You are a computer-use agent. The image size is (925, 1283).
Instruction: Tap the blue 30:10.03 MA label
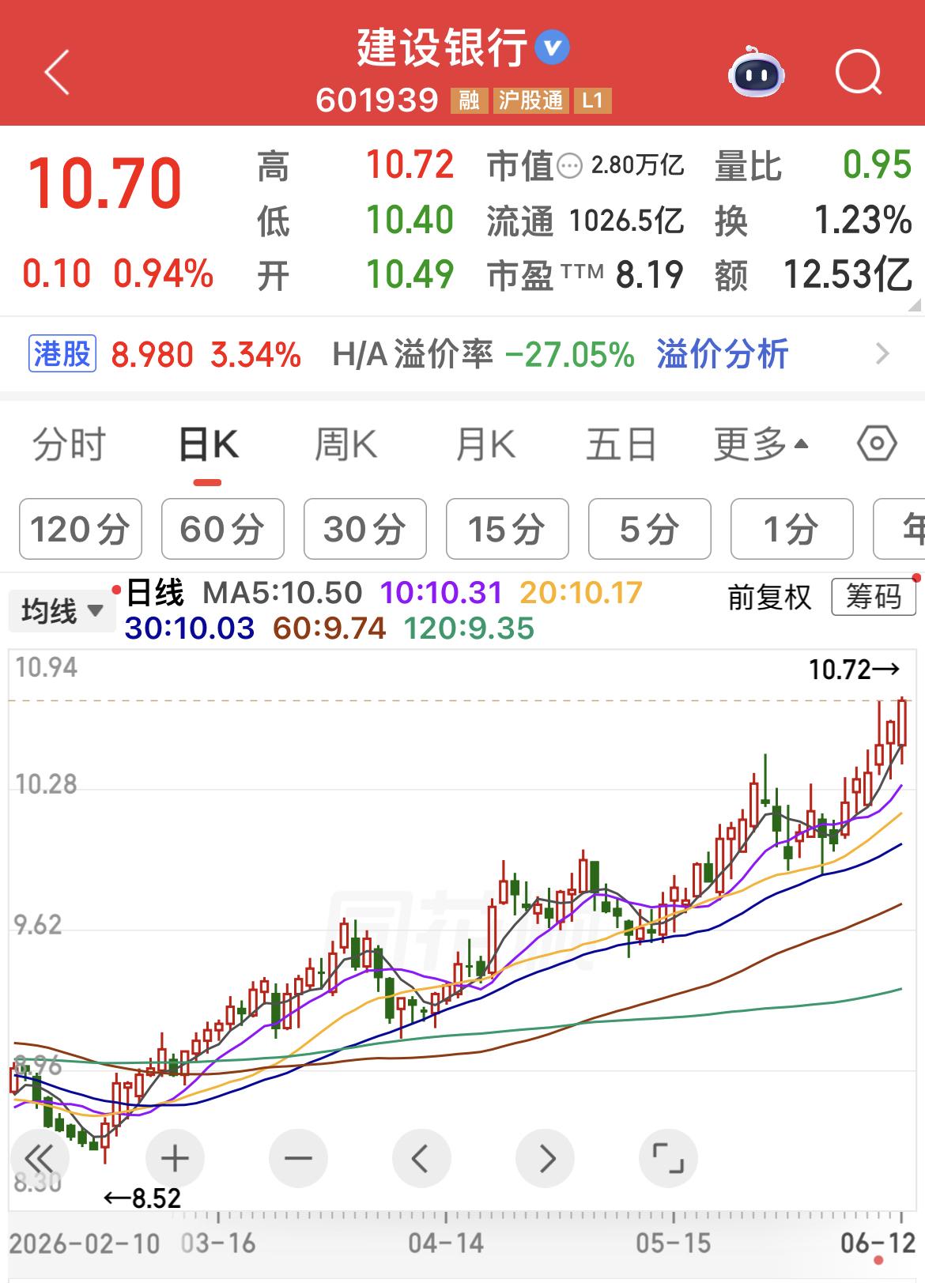pos(190,628)
